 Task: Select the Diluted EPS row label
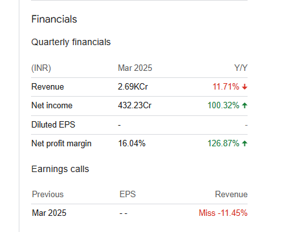coord(53,124)
